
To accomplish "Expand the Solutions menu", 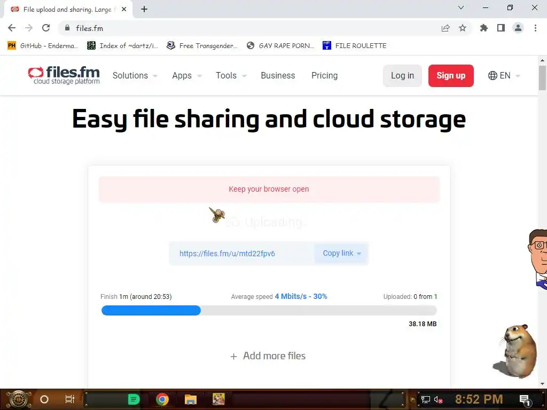I will pos(135,76).
